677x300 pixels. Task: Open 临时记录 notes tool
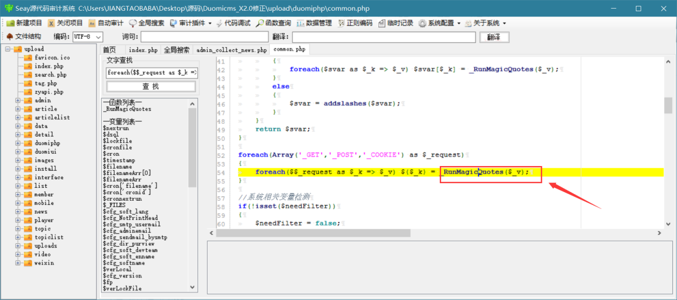(x=396, y=23)
